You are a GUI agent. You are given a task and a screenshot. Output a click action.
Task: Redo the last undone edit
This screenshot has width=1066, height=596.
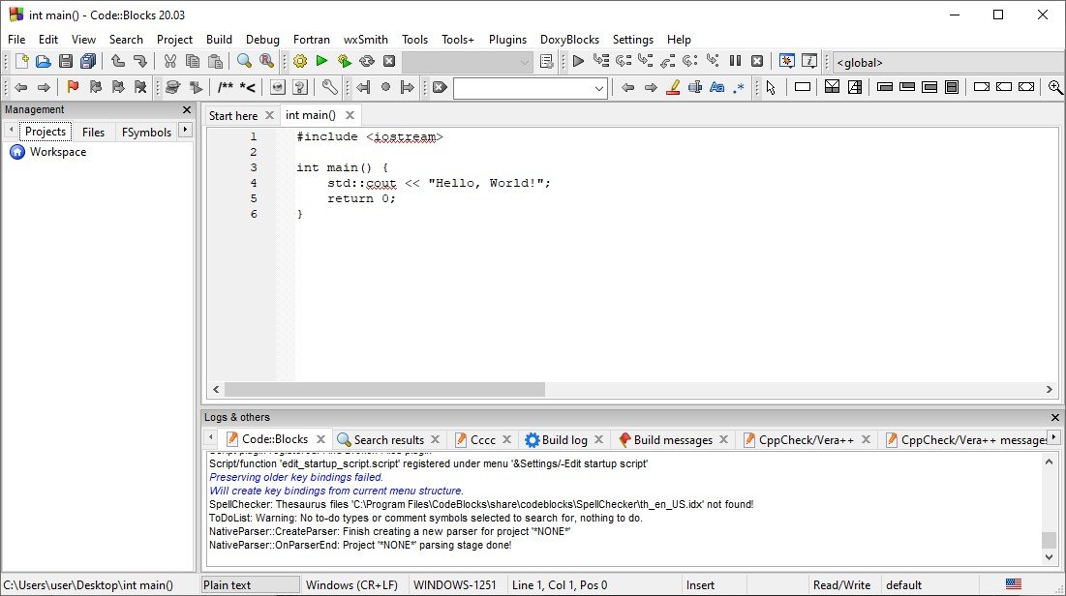(140, 61)
